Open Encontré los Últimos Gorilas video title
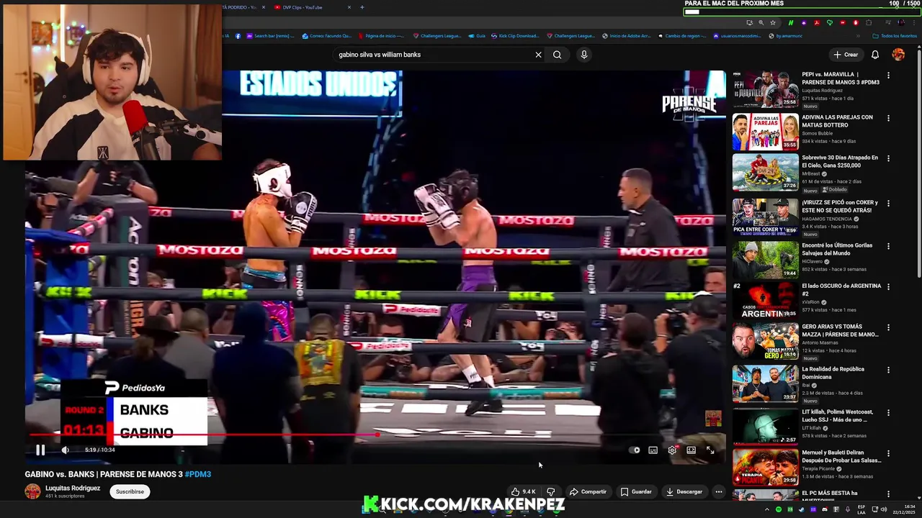Image resolution: width=922 pixels, height=518 pixels. 837,249
